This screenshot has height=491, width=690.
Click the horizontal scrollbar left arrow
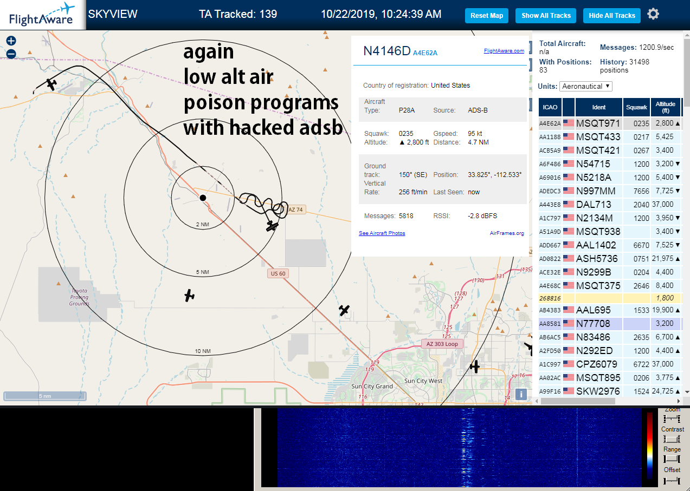(x=537, y=401)
